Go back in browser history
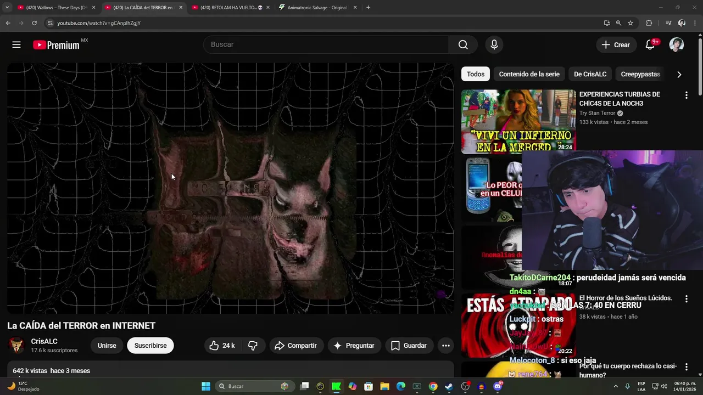This screenshot has height=395, width=703. [x=8, y=23]
